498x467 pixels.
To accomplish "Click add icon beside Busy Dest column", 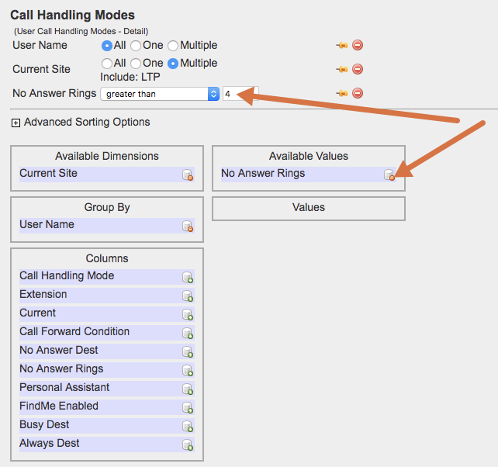I will pos(187,427).
